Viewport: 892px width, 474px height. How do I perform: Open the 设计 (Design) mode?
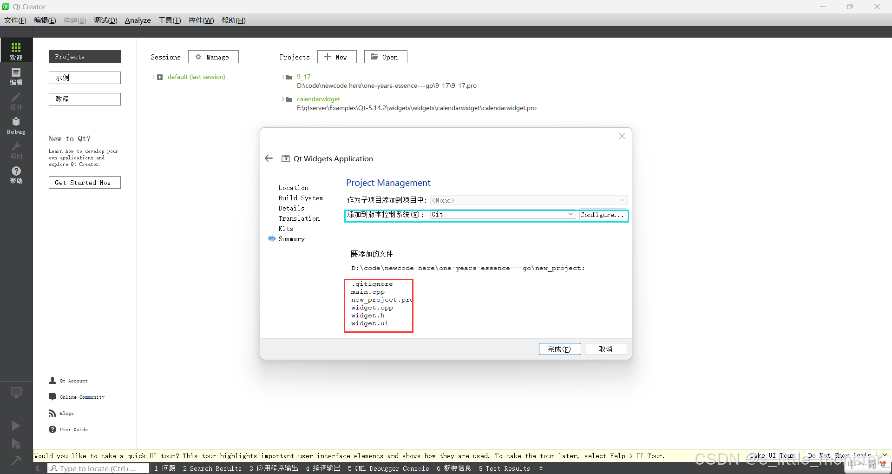pyautogui.click(x=16, y=100)
